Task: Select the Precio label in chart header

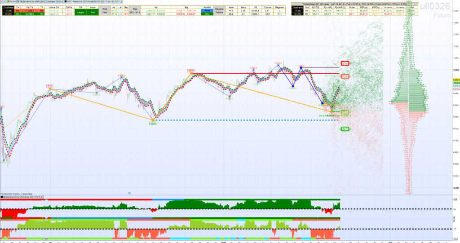Action: point(12,1)
